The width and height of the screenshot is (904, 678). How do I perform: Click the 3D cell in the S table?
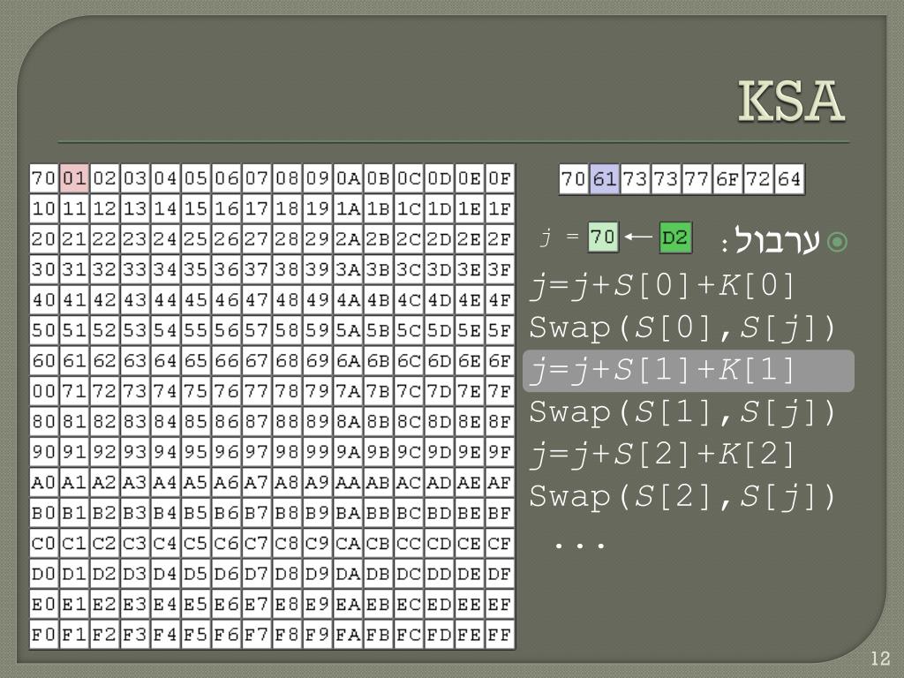(439, 270)
